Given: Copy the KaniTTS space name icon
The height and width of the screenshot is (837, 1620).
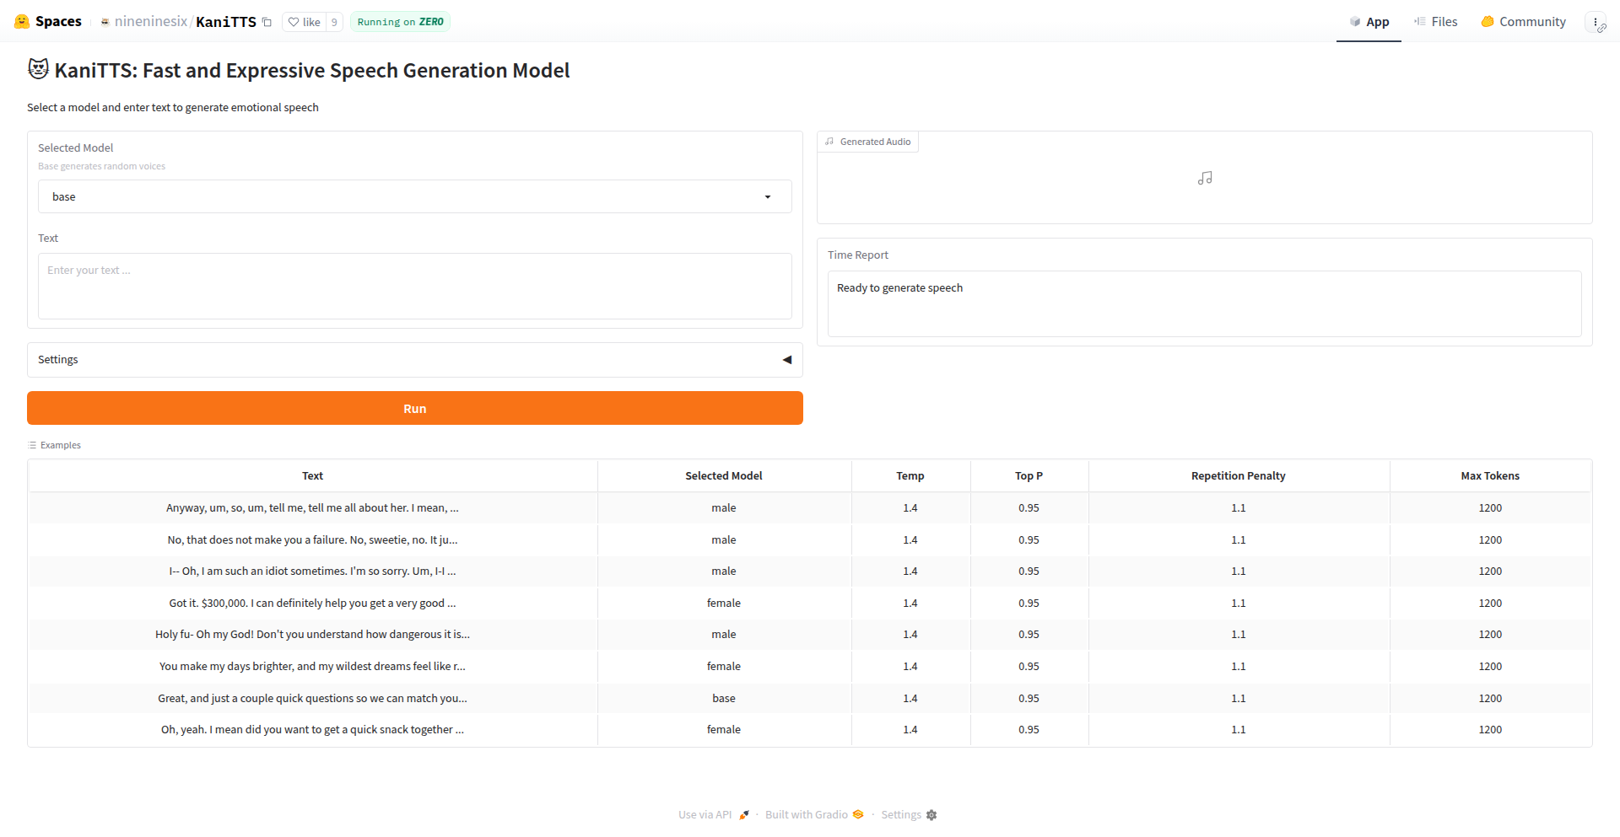Looking at the screenshot, I should [267, 22].
